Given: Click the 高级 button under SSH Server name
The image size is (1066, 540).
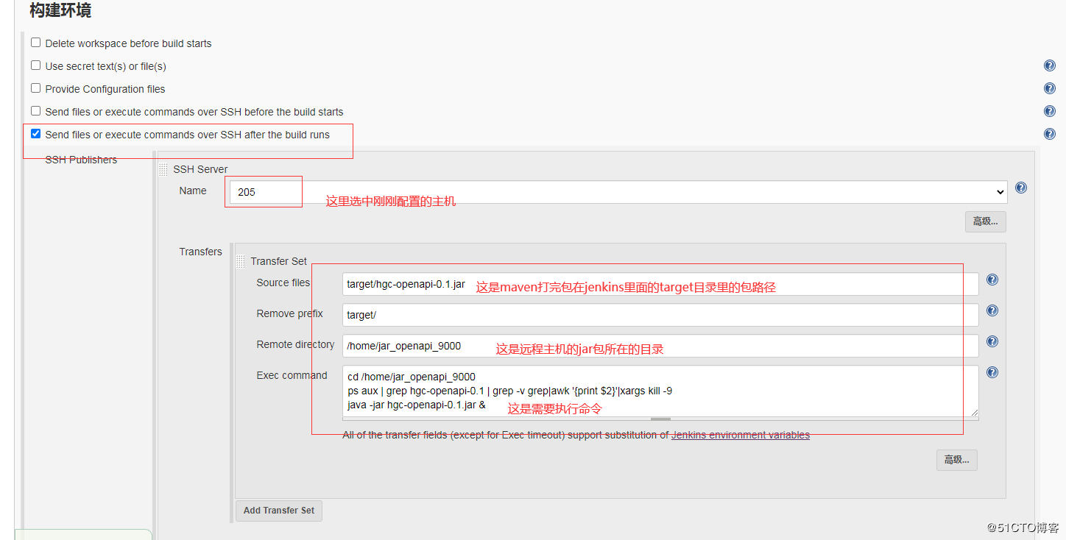Looking at the screenshot, I should coord(986,221).
